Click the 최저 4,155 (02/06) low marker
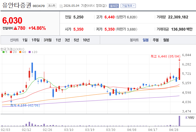 tap(25, 105)
